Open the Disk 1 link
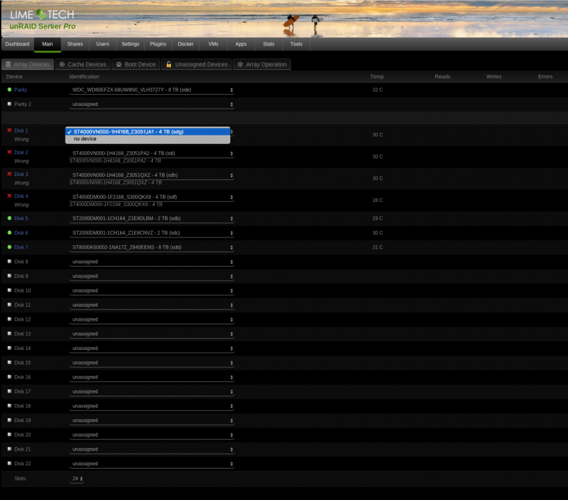This screenshot has width=568, height=500. (21, 131)
